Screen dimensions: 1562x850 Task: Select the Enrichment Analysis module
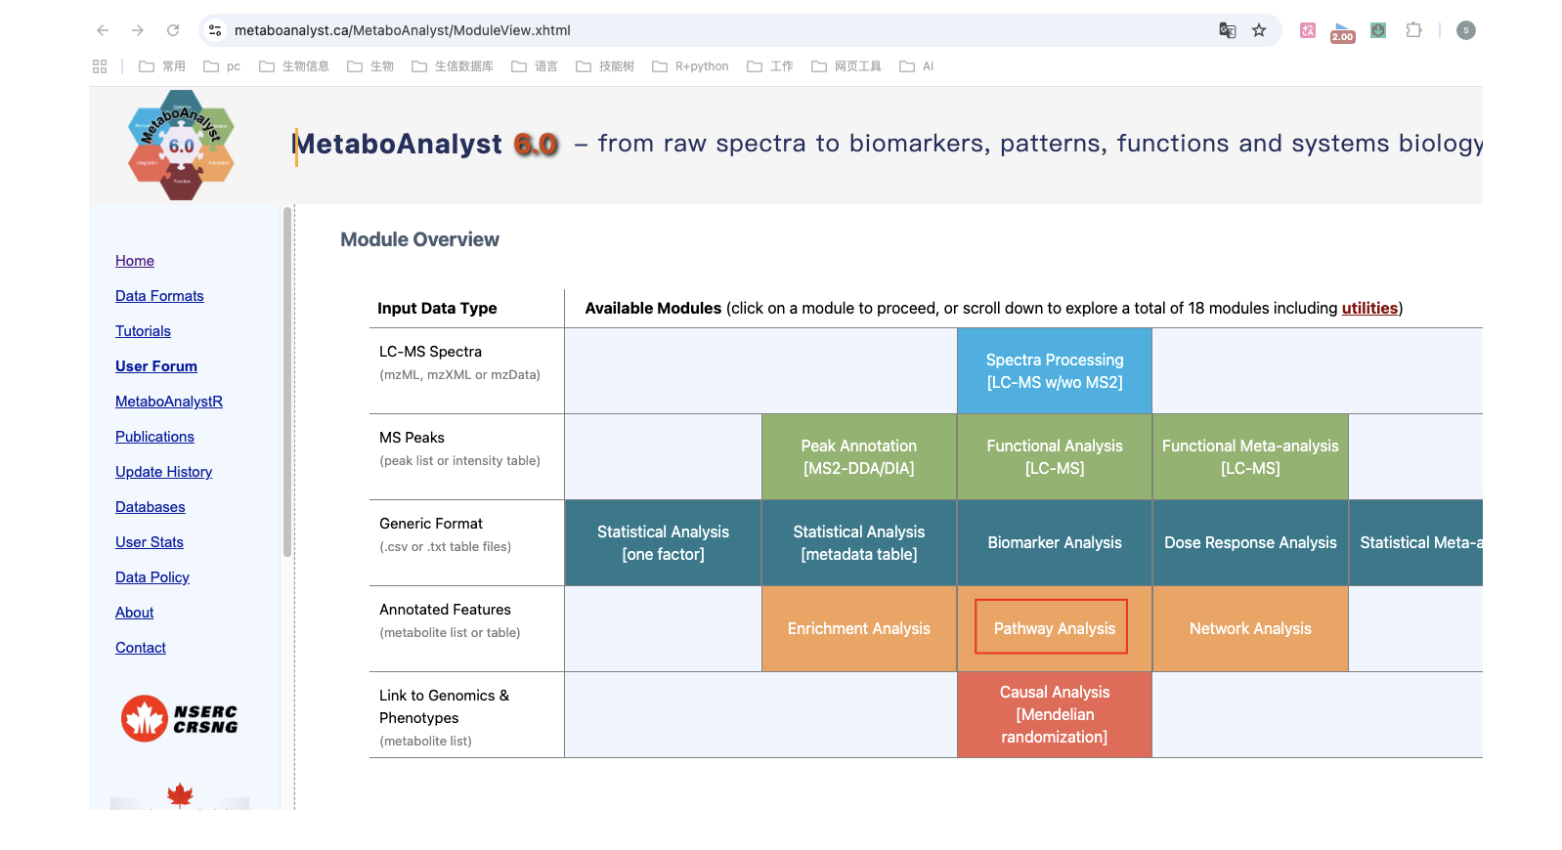coord(859,629)
